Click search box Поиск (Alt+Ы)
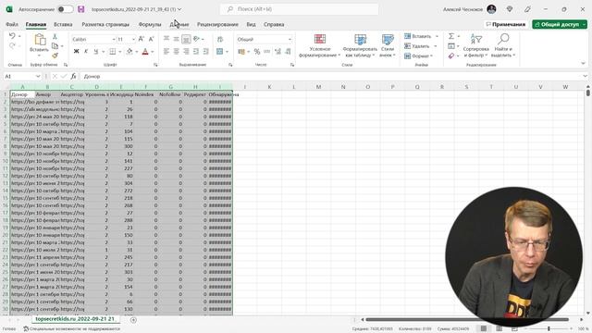This screenshot has height=333, width=592. click(x=300, y=9)
